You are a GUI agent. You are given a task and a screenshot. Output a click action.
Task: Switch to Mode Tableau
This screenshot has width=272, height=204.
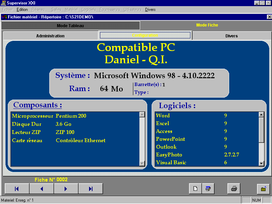click(70, 26)
